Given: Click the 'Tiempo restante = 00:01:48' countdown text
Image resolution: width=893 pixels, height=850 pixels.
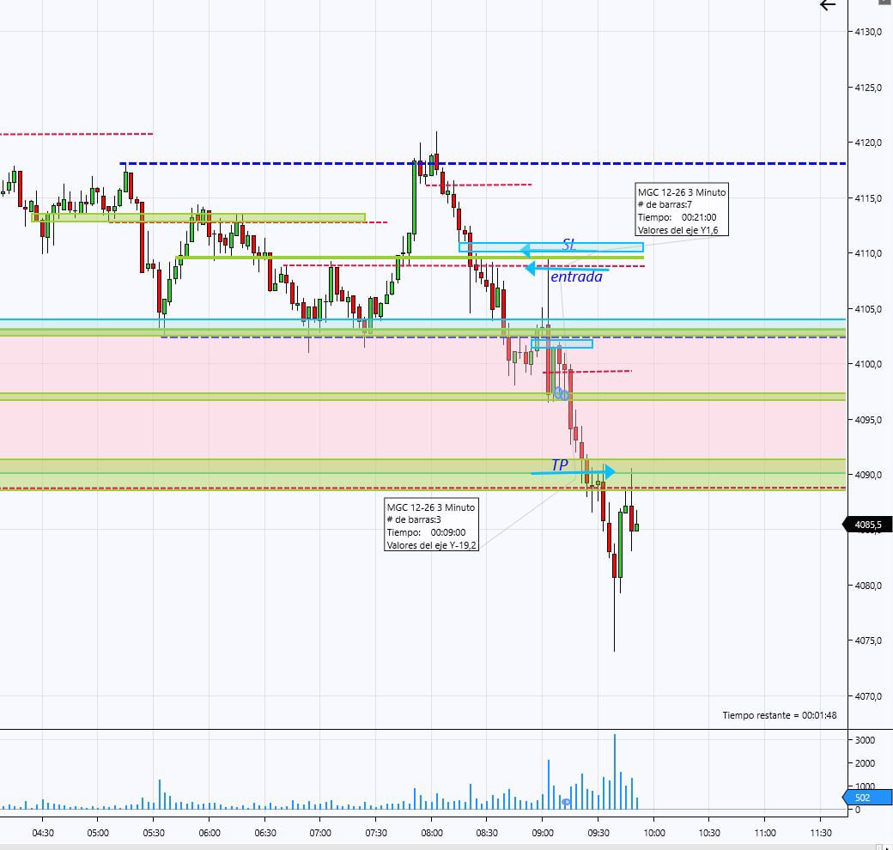Looking at the screenshot, I should [x=779, y=715].
